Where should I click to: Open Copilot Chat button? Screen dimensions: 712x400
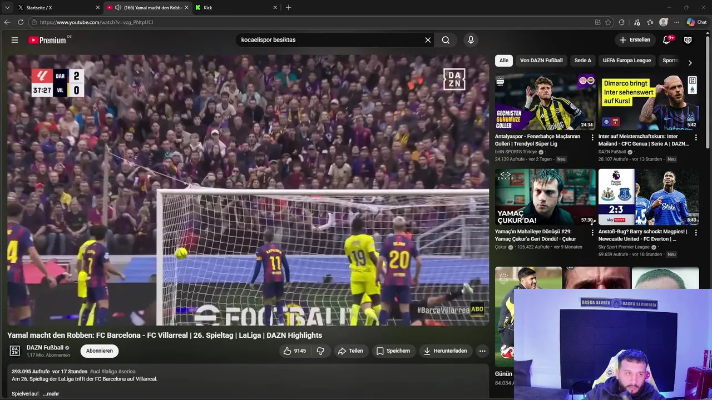tap(697, 22)
